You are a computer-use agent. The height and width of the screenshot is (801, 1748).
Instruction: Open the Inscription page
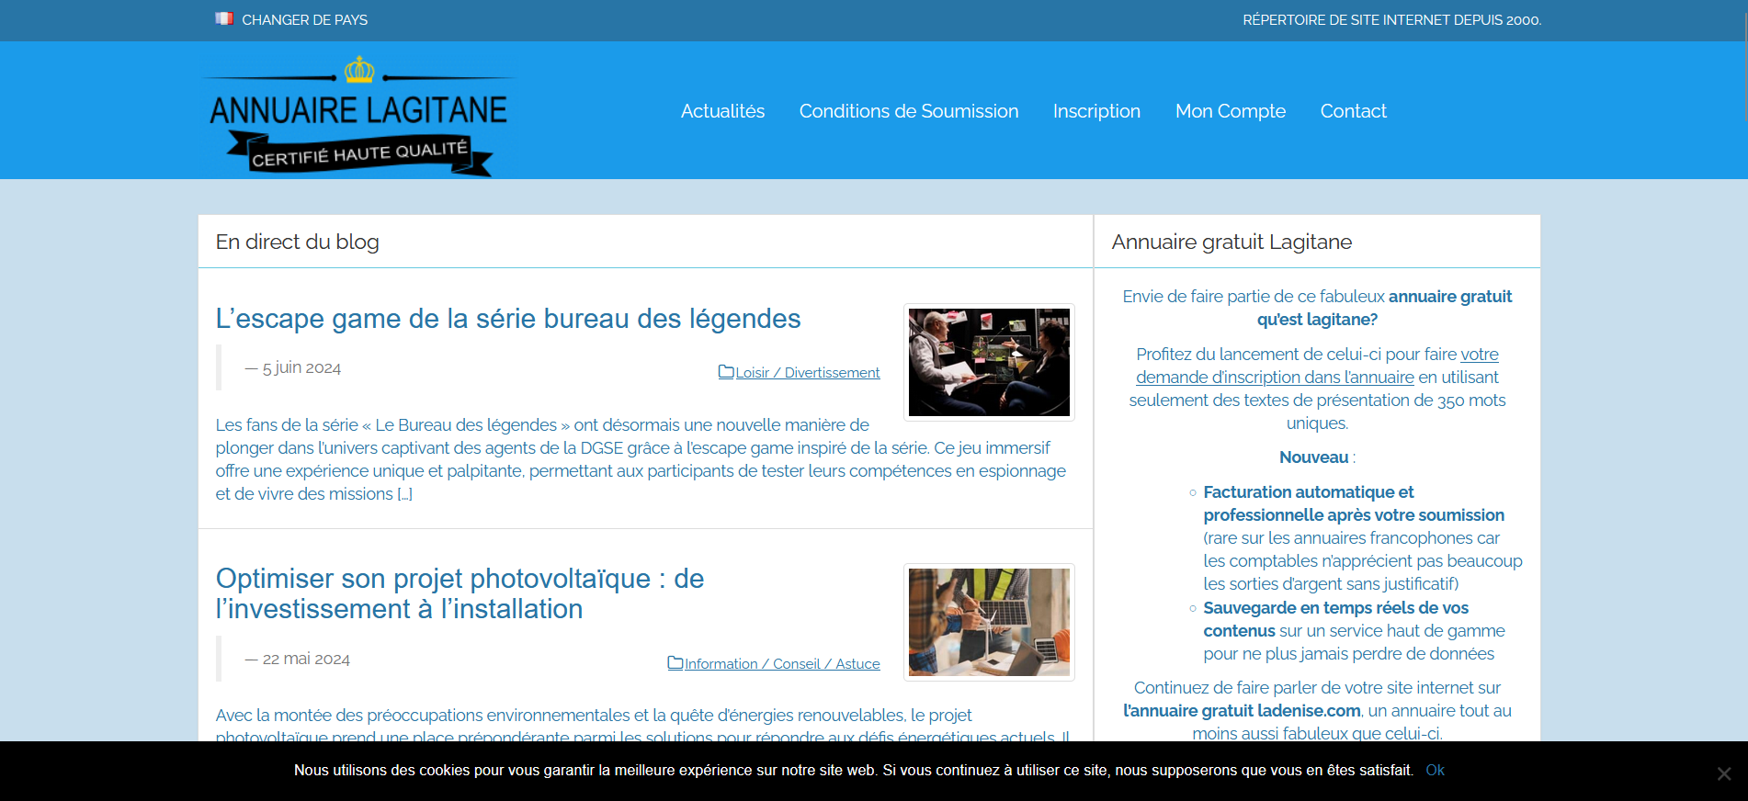[1096, 111]
